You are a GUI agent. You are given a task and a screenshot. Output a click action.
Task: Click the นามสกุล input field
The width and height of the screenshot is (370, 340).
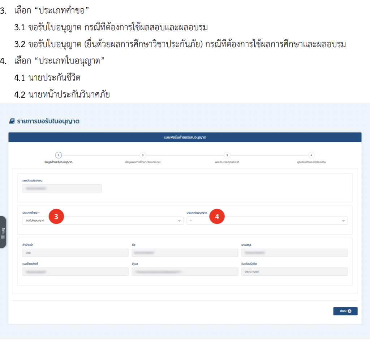(294, 253)
